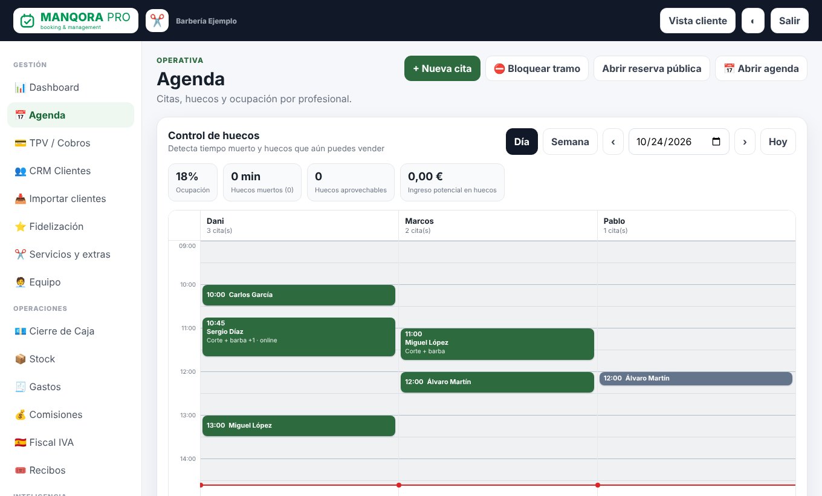Open grey Álvaro Martín appointment under Pablo
Image resolution: width=822 pixels, height=496 pixels.
(x=696, y=379)
